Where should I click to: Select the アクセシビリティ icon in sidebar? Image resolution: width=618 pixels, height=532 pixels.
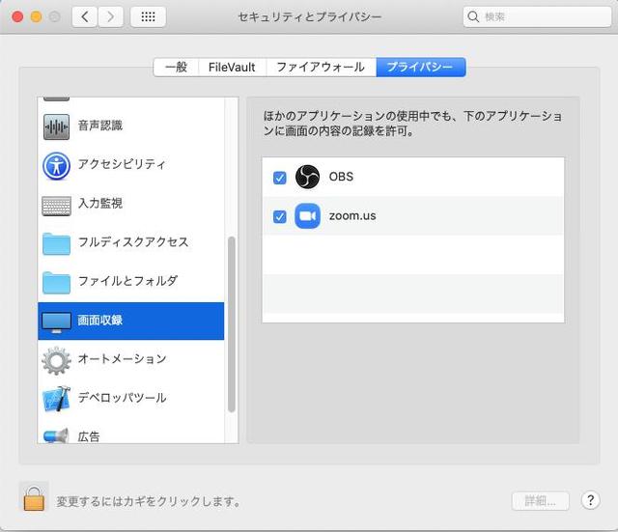click(57, 165)
